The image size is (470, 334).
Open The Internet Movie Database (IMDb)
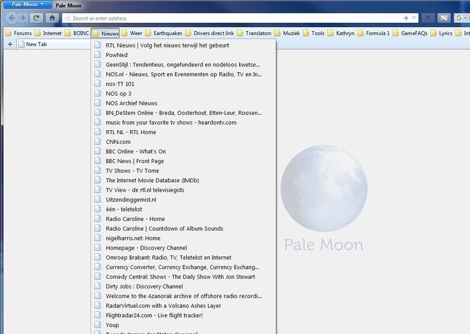[183, 180]
